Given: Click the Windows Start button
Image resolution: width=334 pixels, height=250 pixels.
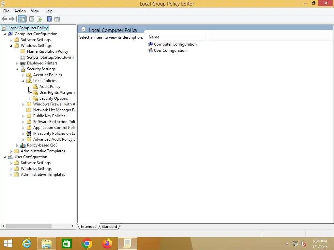Looking at the screenshot, I should (8, 243).
